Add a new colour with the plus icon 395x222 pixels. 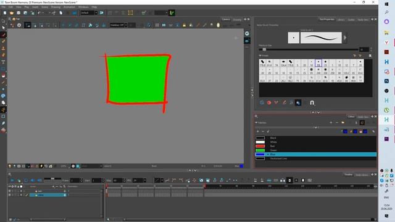click(x=258, y=131)
